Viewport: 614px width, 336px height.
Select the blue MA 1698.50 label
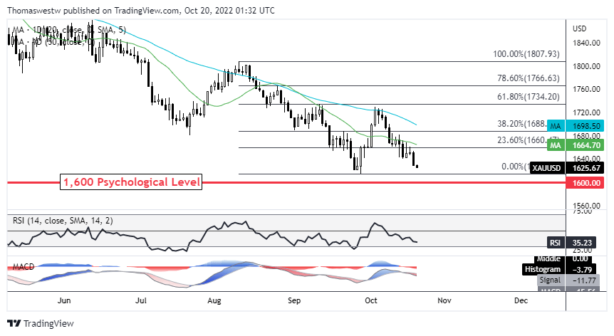coord(576,126)
